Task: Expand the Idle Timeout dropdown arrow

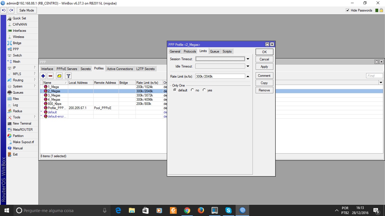Action: pyautogui.click(x=248, y=66)
